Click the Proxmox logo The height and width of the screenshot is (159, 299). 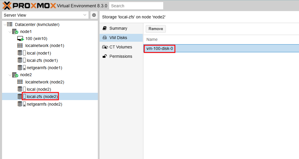tap(29, 6)
